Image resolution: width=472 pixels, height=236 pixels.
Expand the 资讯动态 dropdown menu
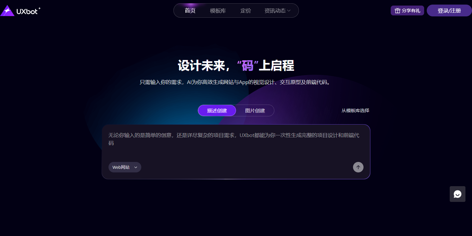click(277, 10)
